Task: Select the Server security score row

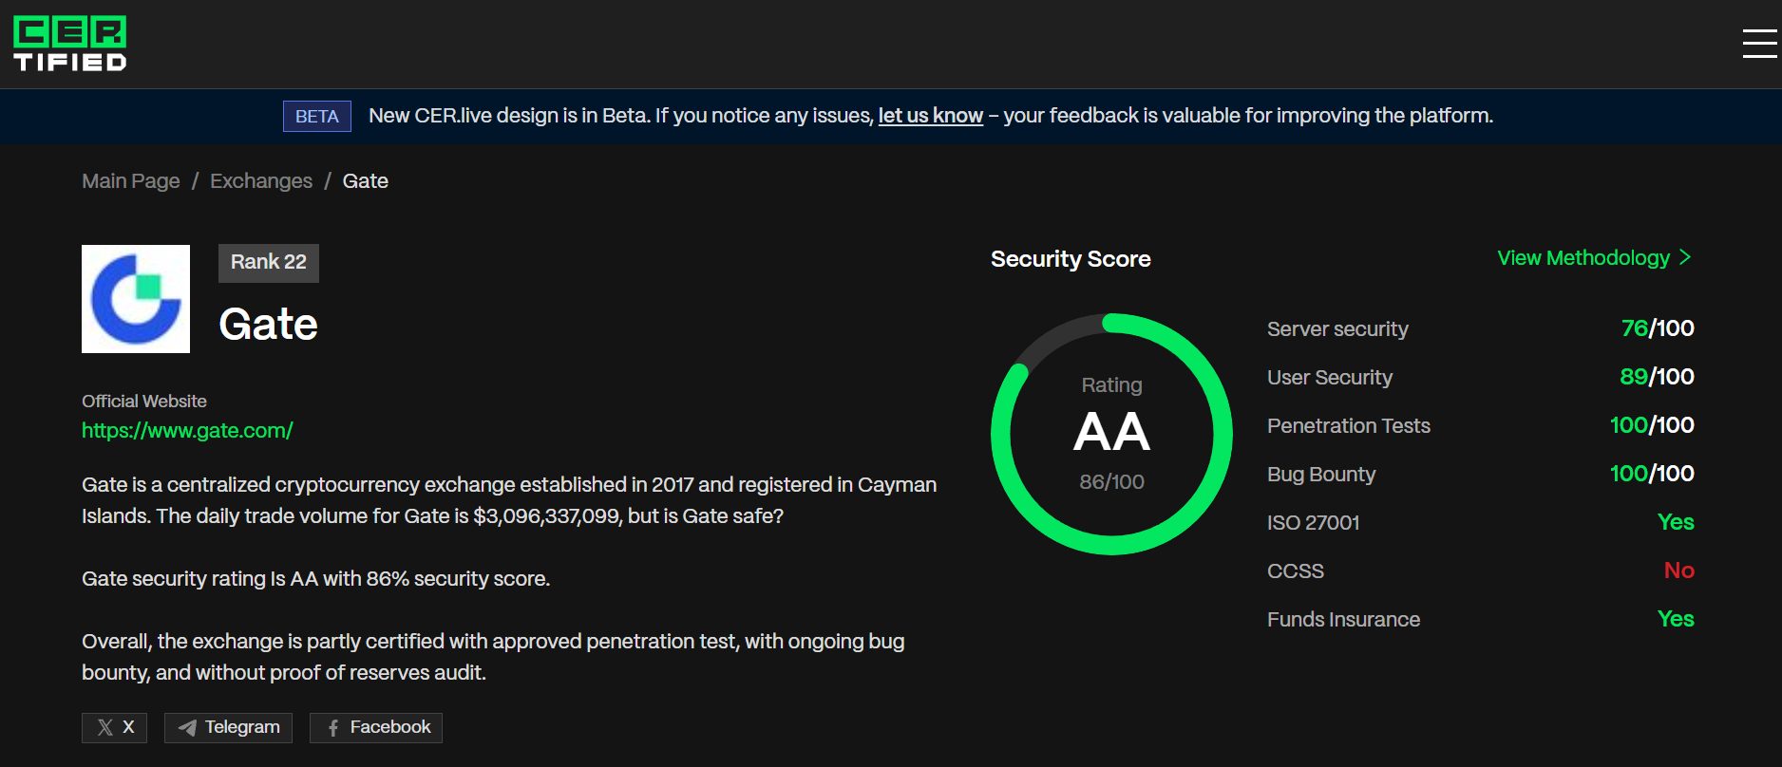Action: click(1480, 328)
